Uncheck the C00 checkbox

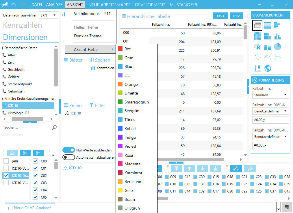[x=35, y=161]
